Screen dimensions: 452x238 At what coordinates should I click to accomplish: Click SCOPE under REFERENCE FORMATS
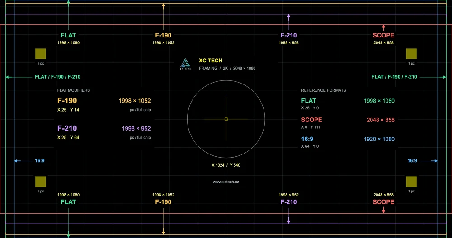(x=311, y=120)
